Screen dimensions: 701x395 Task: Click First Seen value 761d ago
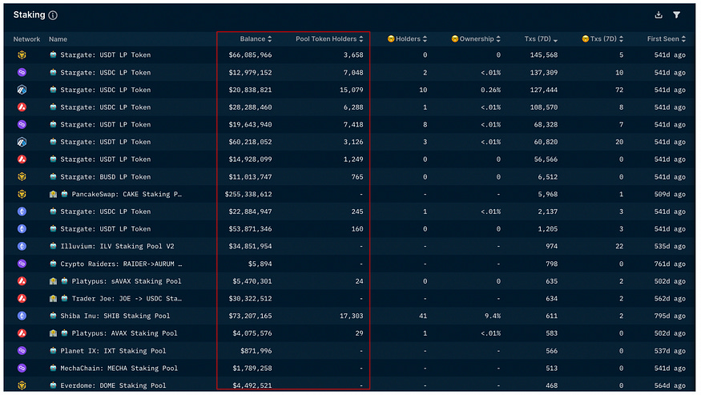point(670,264)
